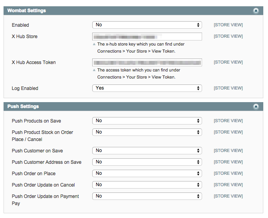Click the X Hub Store input field
This screenshot has height=218, width=268.
(x=147, y=37)
